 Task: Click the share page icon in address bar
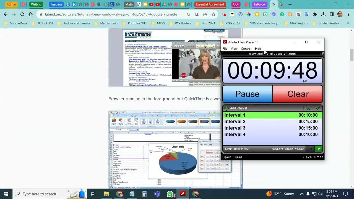[205, 14]
